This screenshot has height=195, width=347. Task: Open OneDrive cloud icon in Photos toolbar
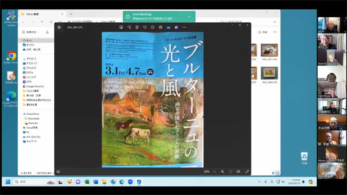[169, 27]
